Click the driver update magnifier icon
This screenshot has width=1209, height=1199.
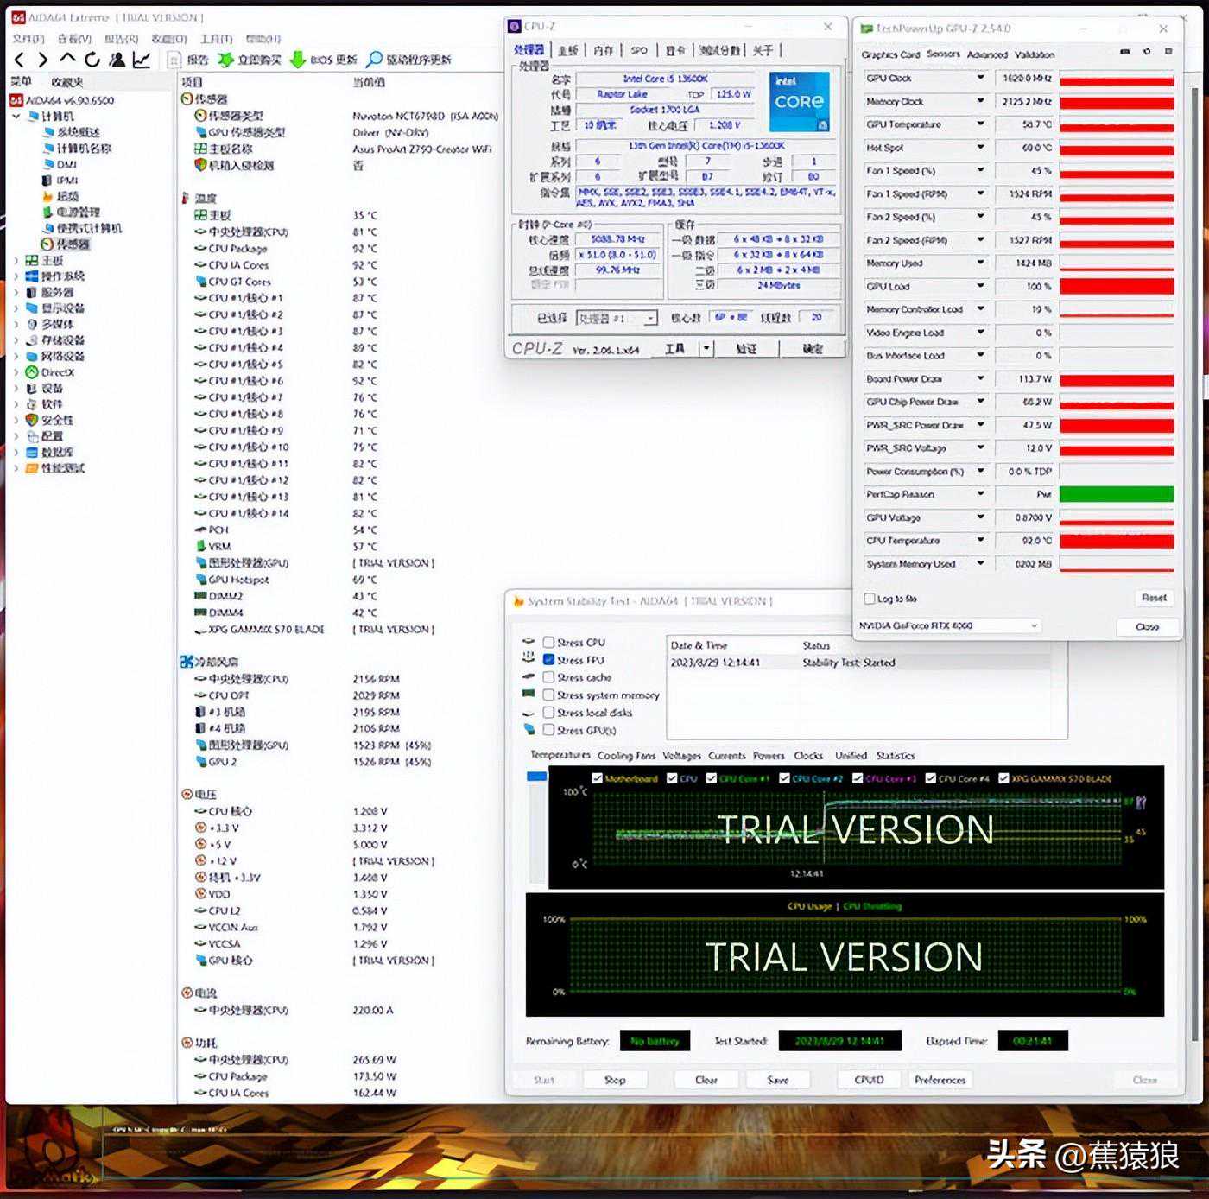pyautogui.click(x=375, y=60)
